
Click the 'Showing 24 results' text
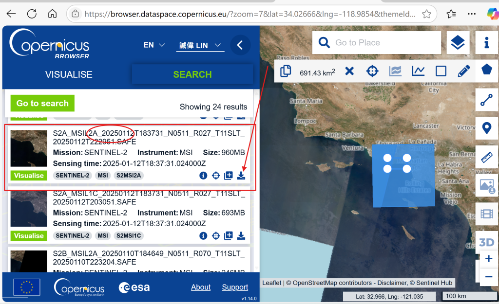[x=213, y=107]
